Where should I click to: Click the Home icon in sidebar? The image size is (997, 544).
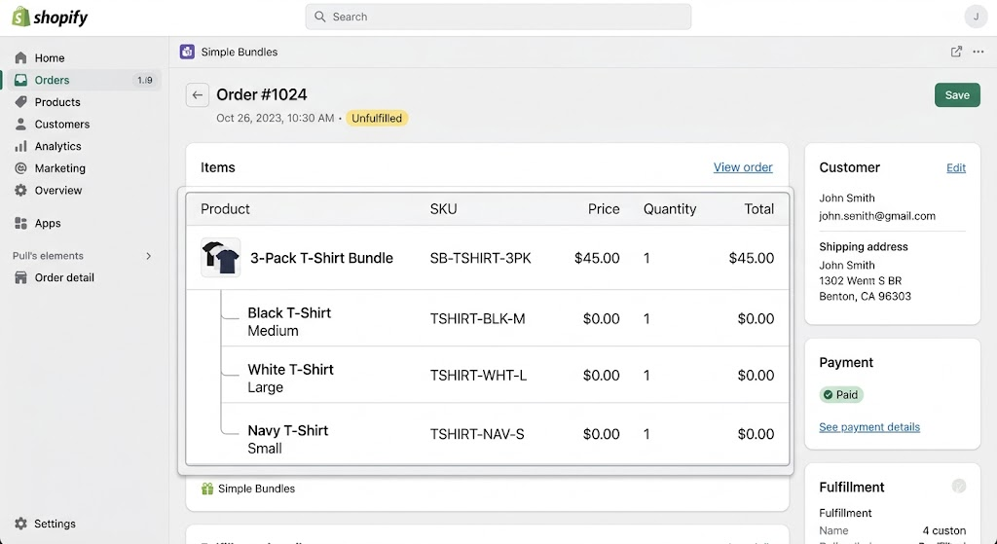tap(21, 57)
